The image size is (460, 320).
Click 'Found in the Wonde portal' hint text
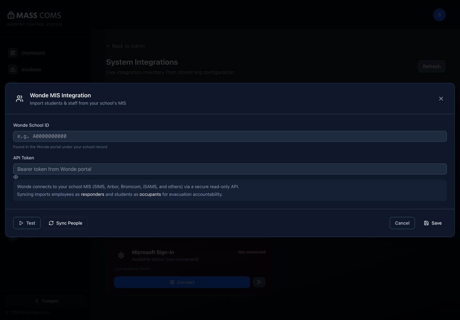click(60, 147)
